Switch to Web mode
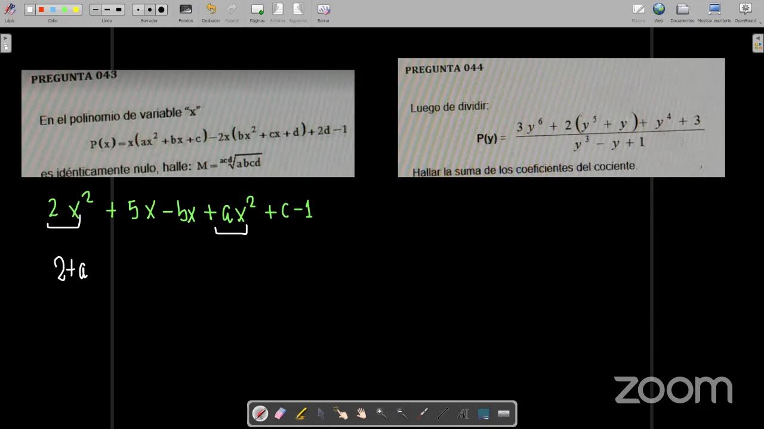Viewport: 764px width, 429px height. tap(659, 12)
